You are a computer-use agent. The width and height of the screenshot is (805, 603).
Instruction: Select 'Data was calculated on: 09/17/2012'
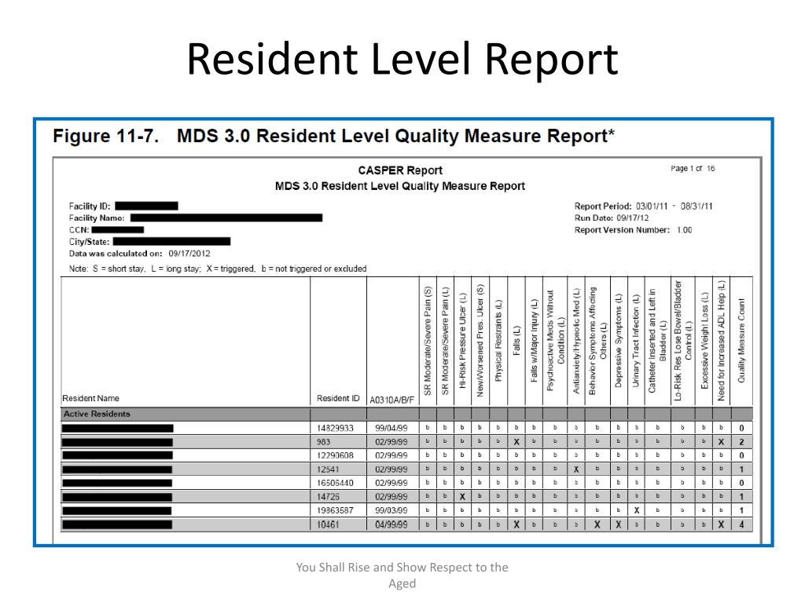[140, 254]
